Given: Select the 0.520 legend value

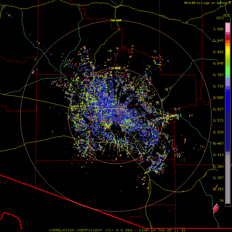Looking at the screenshot, I should pos(218,132).
